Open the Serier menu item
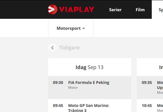 coord(115,10)
